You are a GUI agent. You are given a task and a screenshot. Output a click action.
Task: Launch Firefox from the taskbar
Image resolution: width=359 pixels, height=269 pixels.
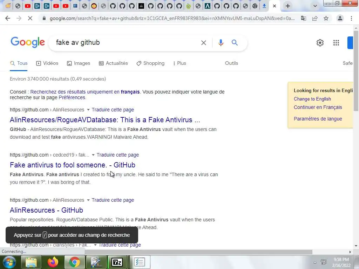point(53,262)
